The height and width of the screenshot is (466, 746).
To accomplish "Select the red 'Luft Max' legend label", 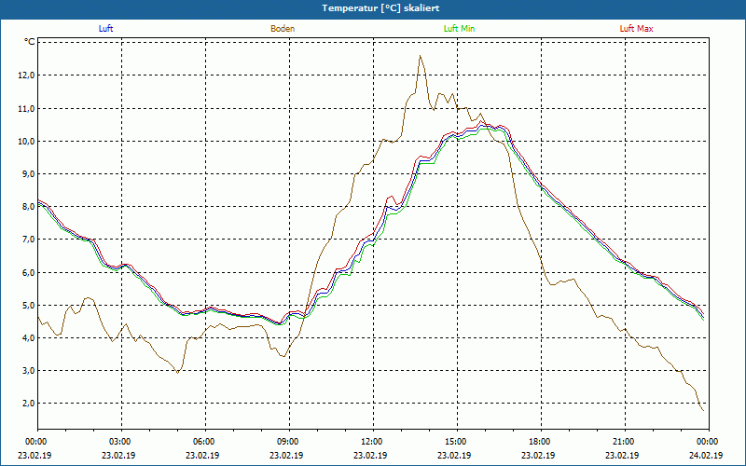I will click(636, 29).
